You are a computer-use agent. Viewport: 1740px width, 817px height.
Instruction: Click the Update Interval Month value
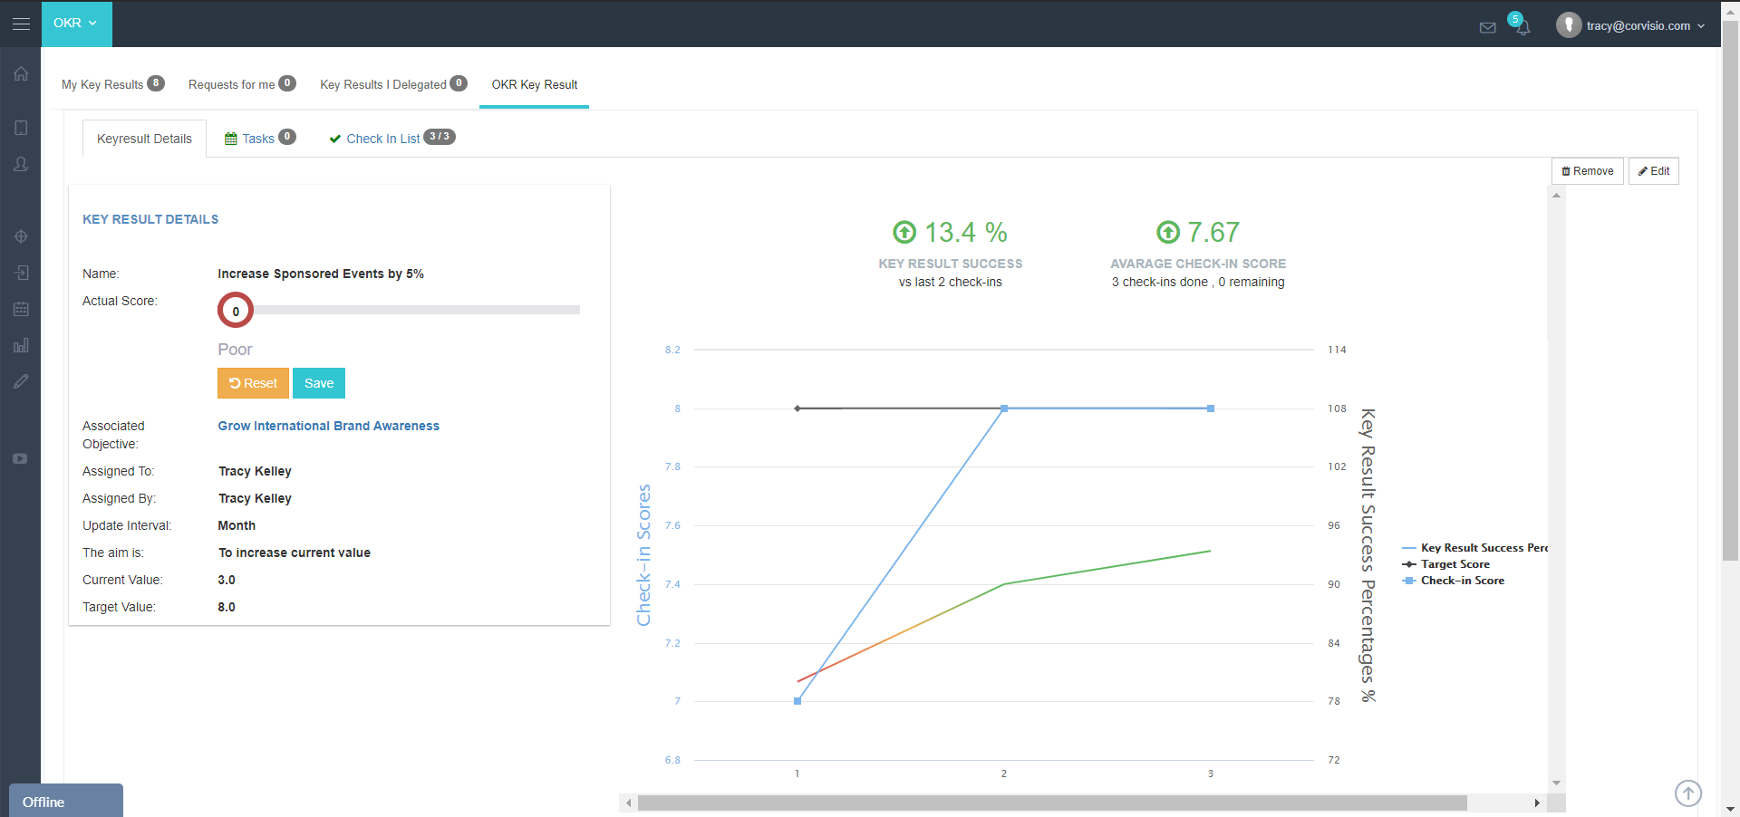click(237, 525)
